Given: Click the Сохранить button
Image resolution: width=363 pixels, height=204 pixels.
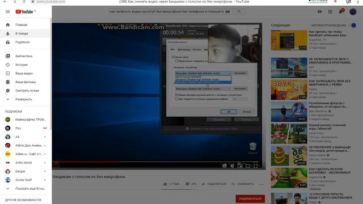Looking at the screenshot, I should tap(242, 184).
